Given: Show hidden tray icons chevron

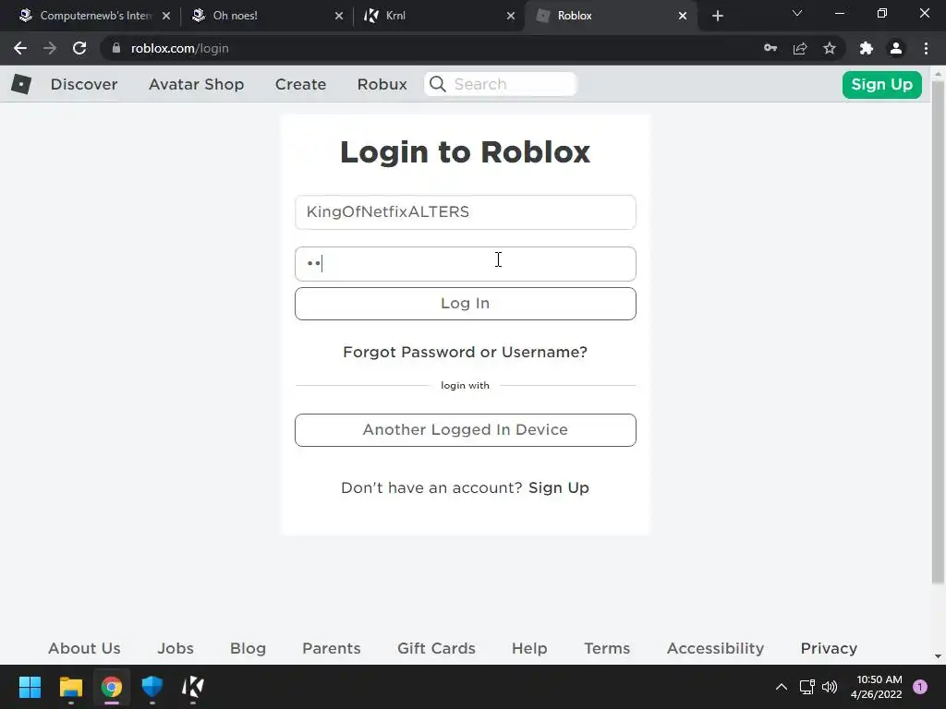Looking at the screenshot, I should point(782,687).
